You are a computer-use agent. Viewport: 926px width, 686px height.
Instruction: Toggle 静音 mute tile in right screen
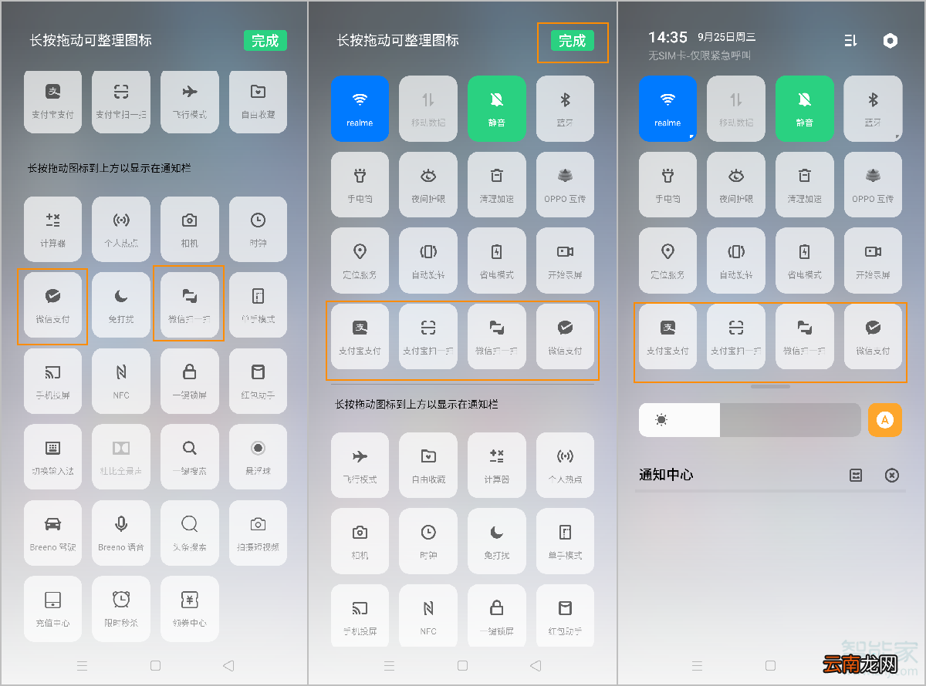tap(804, 109)
